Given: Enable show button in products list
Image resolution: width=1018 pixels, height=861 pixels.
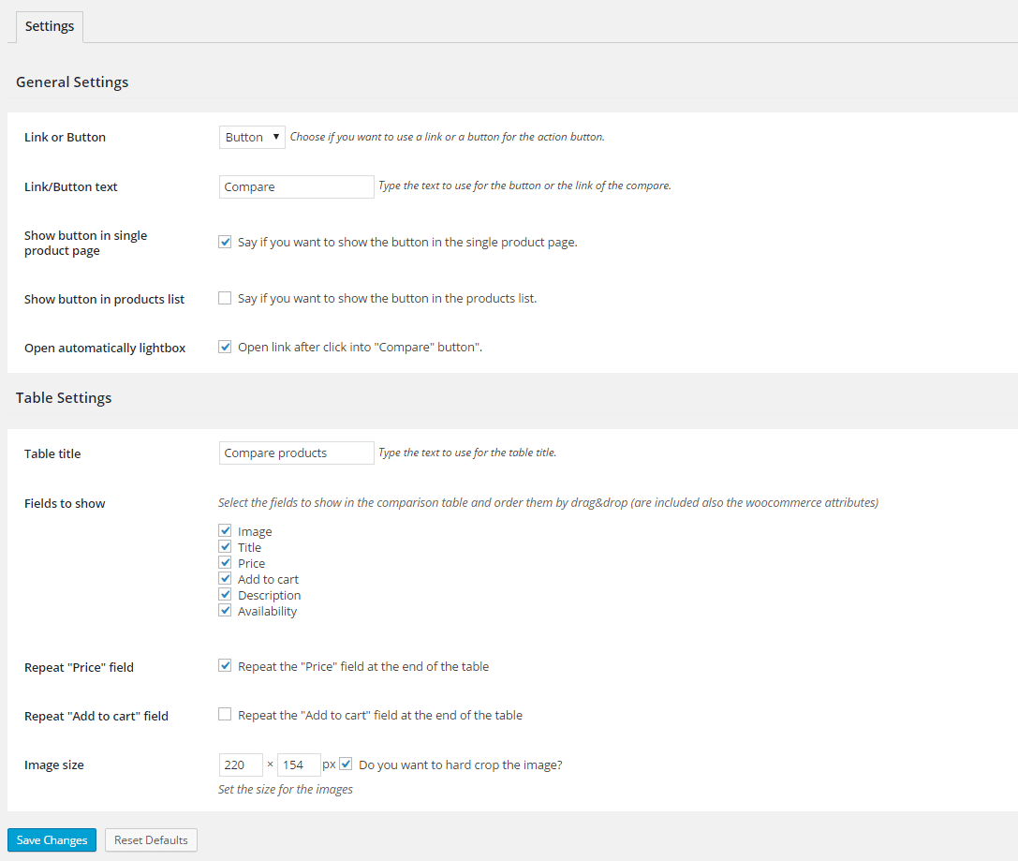Looking at the screenshot, I should pos(225,297).
